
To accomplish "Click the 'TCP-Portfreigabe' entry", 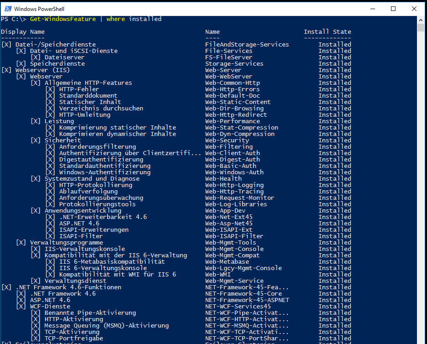I will pyautogui.click(x=74, y=338).
